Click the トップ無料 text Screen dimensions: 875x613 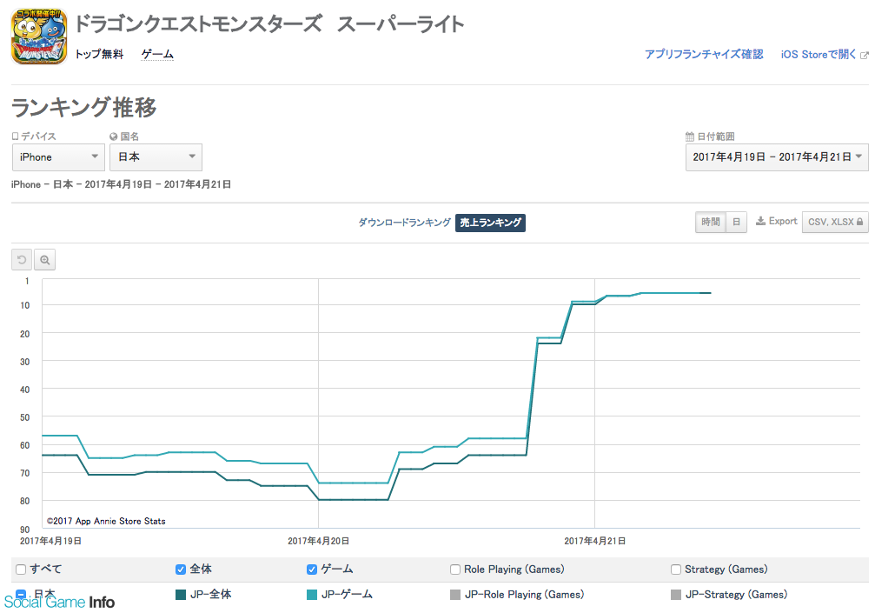(99, 54)
